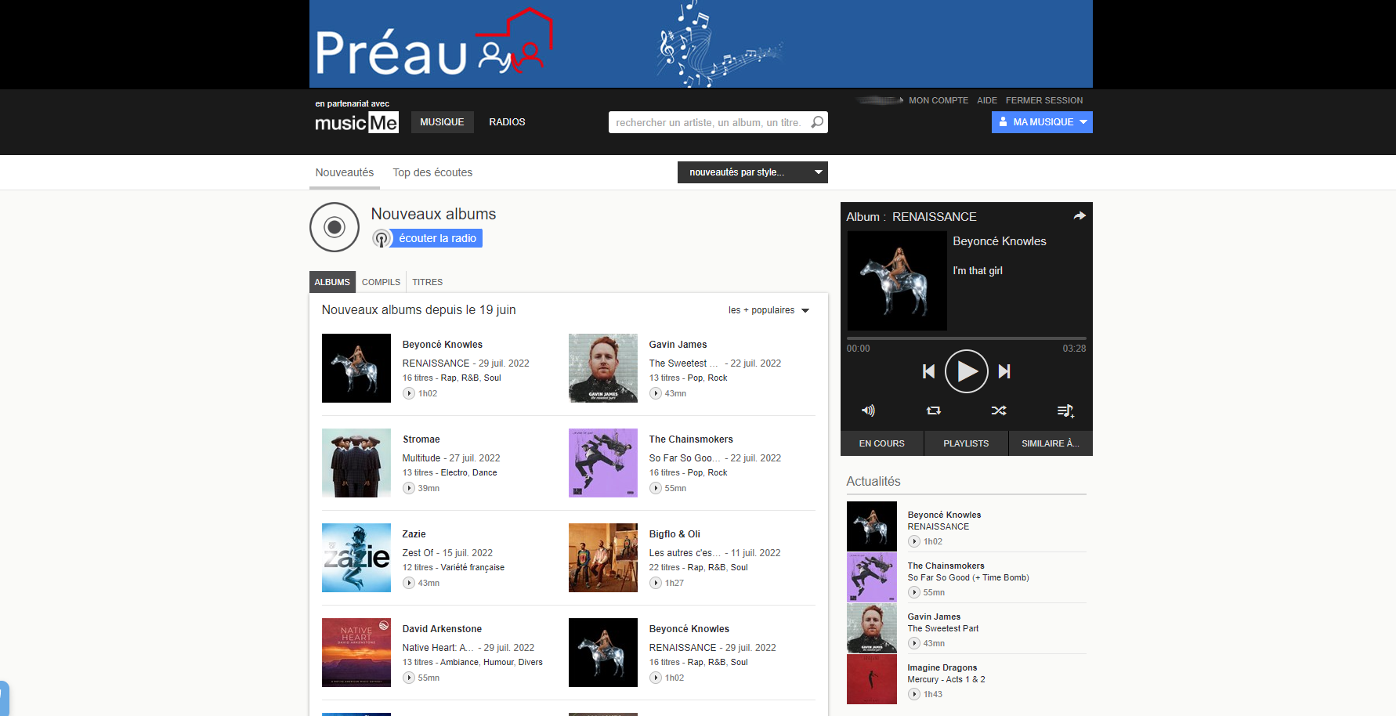Open nouveautés par style dropdown
The height and width of the screenshot is (716, 1396).
[753, 172]
